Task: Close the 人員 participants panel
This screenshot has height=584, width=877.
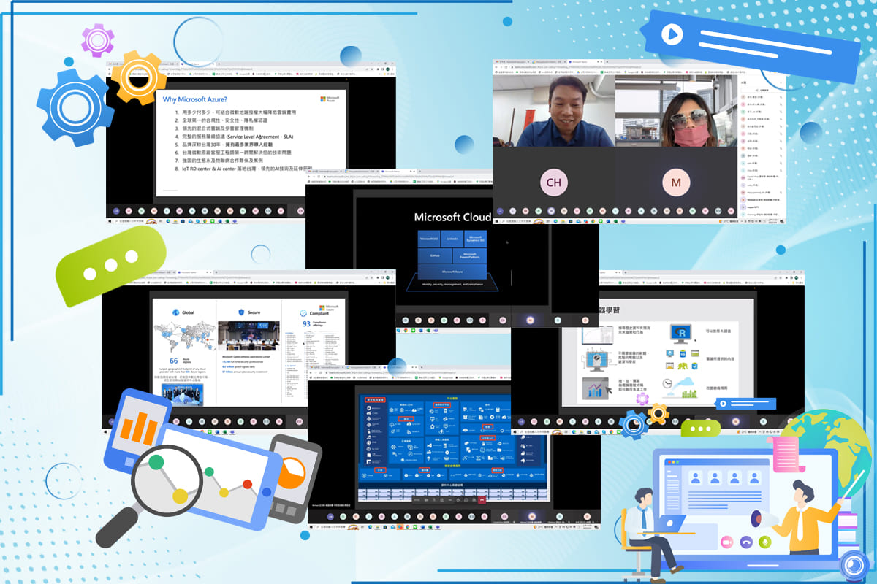Action: point(781,83)
